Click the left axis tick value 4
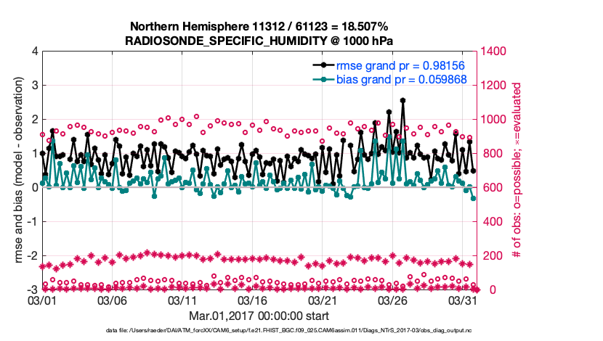Screen dimensions: 603x341 [x=34, y=52]
